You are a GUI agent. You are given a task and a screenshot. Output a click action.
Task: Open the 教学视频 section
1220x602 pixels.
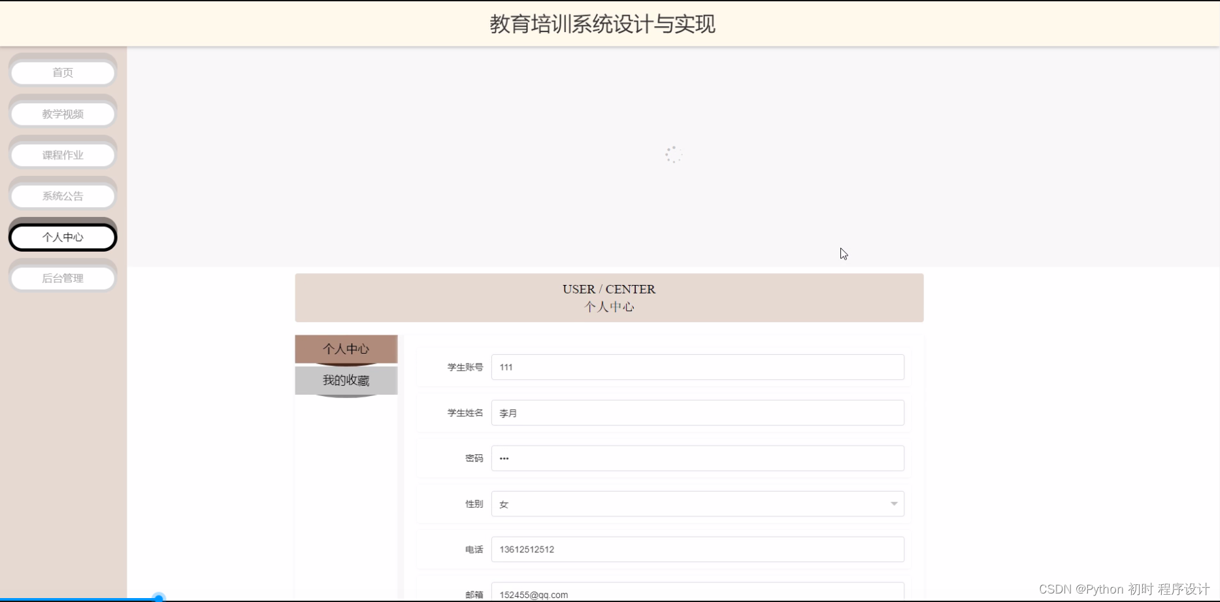point(62,113)
